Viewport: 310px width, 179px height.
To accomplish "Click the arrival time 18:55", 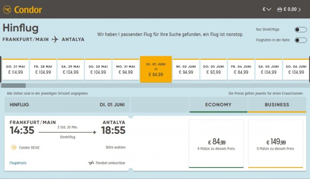I will (x=113, y=130).
